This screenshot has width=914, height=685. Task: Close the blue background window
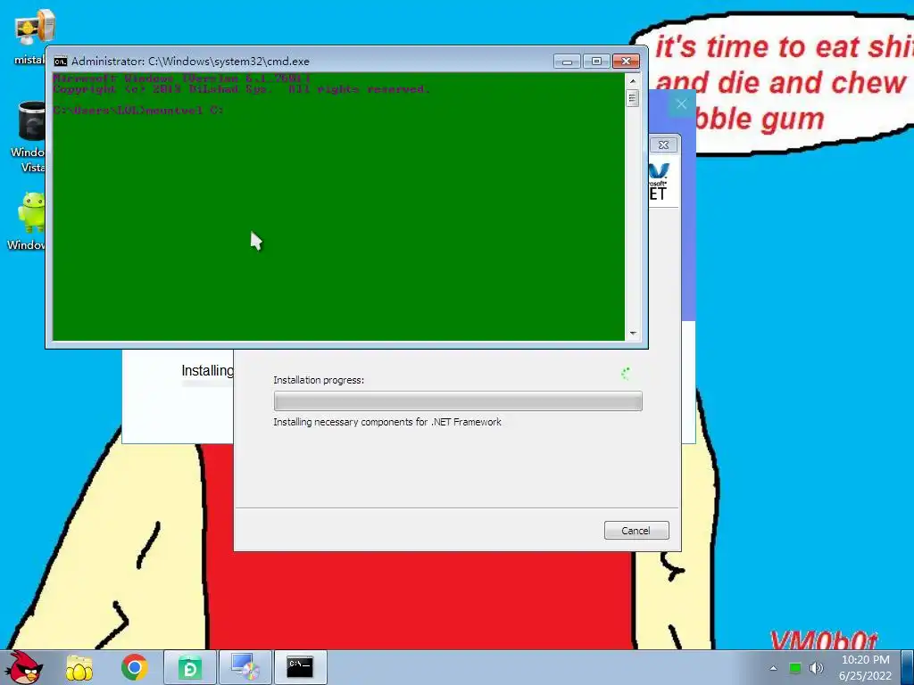pyautogui.click(x=681, y=104)
